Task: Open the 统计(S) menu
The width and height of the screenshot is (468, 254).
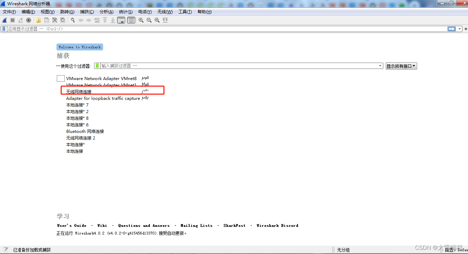Action: pos(126,12)
